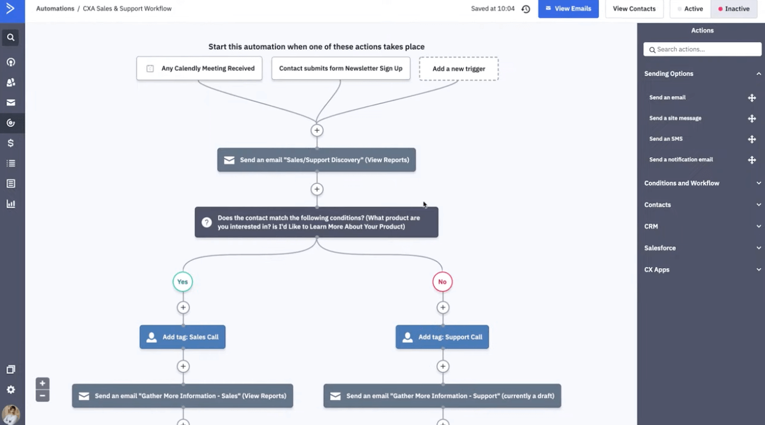This screenshot has width=765, height=425.
Task: Open the Deals section via the dollar icon
Action: click(12, 143)
